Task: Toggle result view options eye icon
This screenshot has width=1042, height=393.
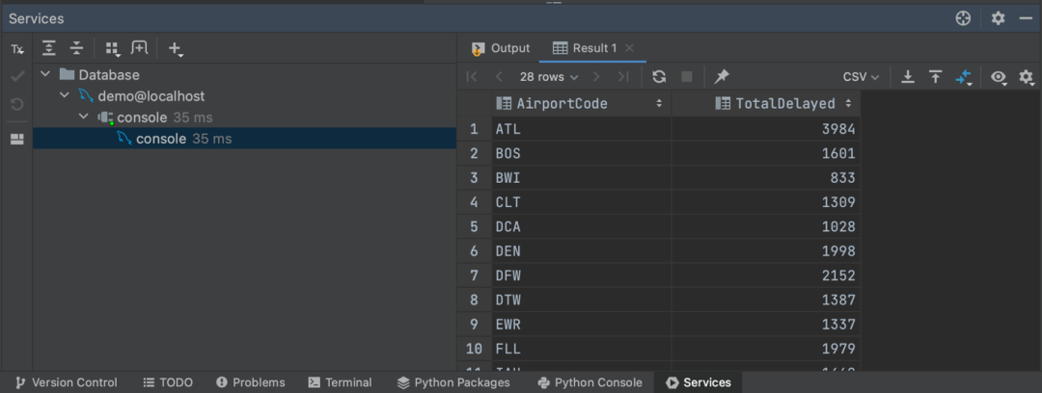Action: coord(999,78)
